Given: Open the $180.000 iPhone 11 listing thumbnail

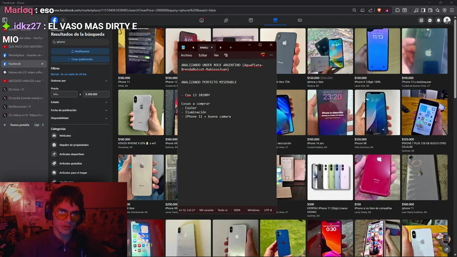Looking at the screenshot, I should coord(141,51).
